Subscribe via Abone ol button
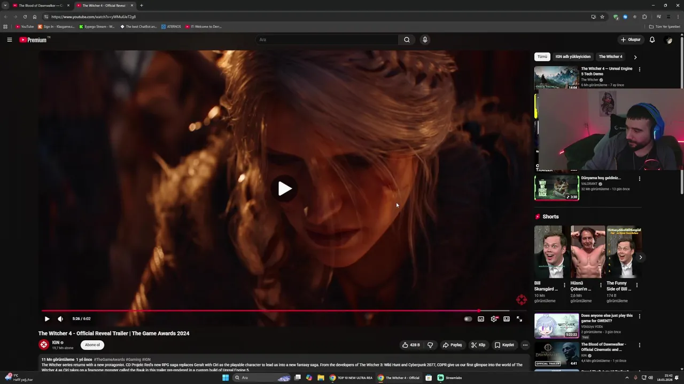This screenshot has height=384, width=684. 92,345
